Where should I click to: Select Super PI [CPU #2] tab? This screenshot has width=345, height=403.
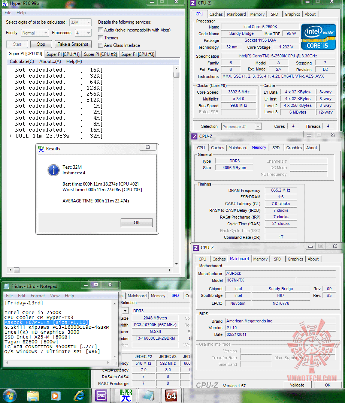100,54
